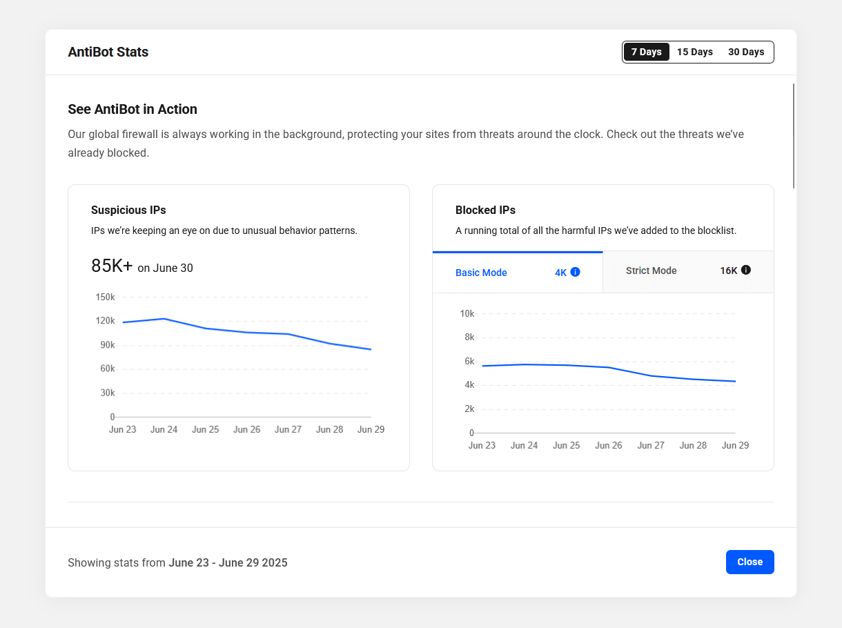The image size is (842, 628).
Task: Click the info icon beside Strict Mode 16K
Action: click(745, 271)
